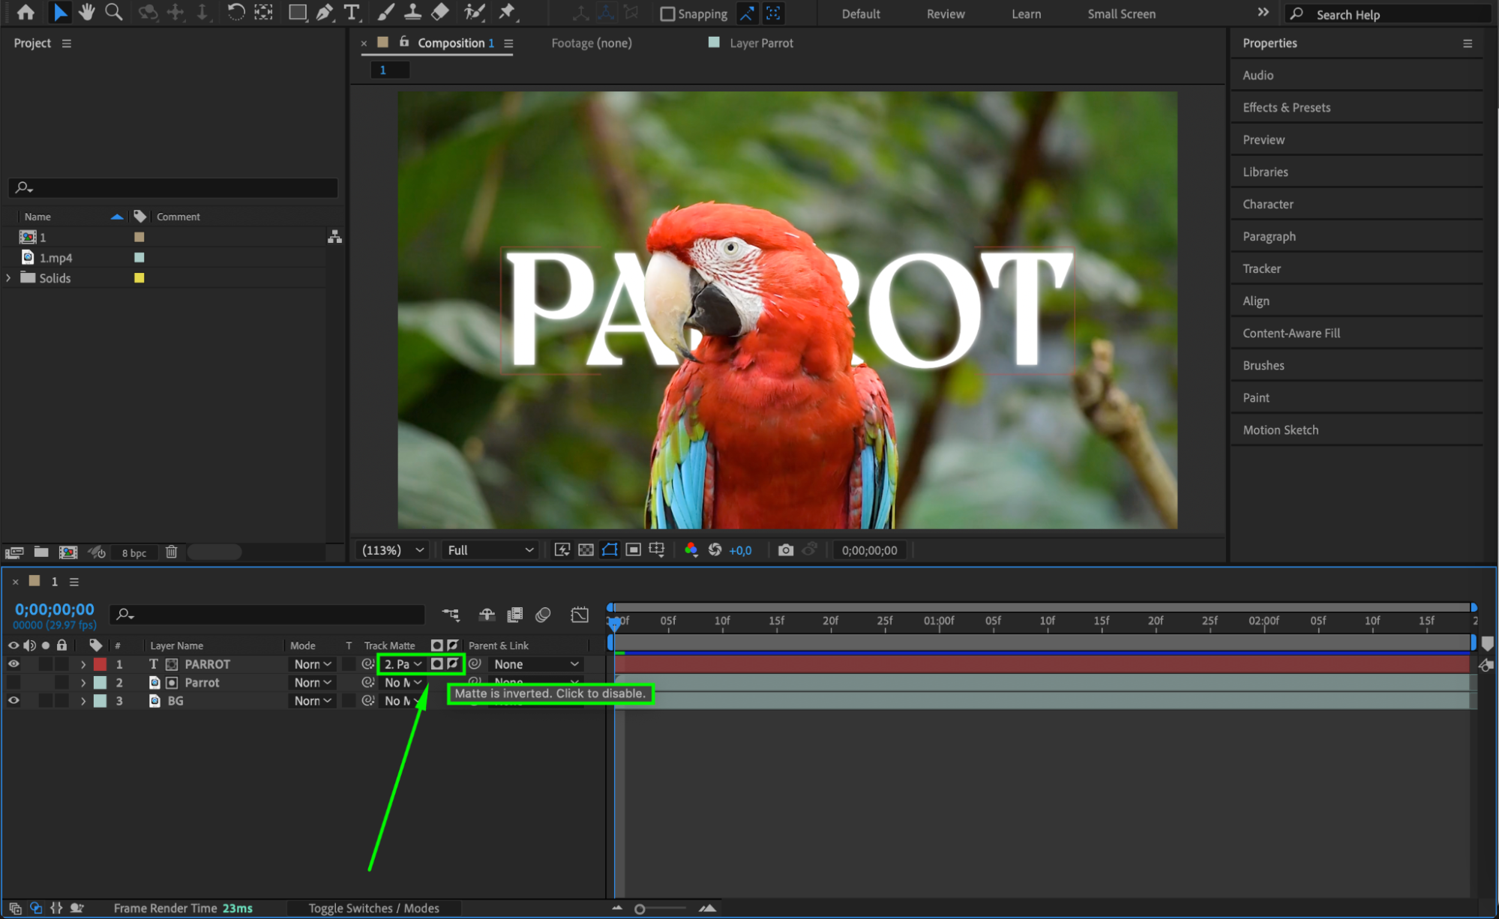
Task: Select the Hand tool
Action: point(87,13)
